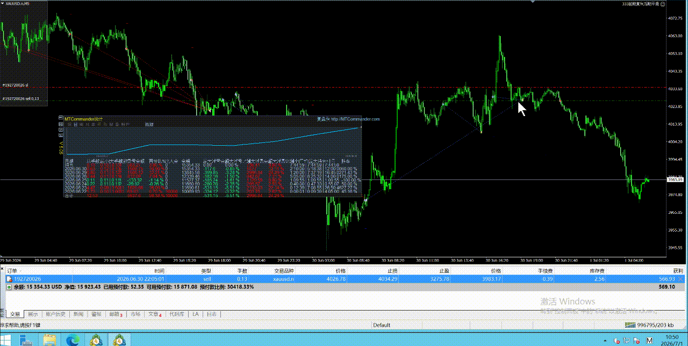Open the XAUUSD.n,M5 chart title dropdown arrow
688x346 pixels.
click(3, 4)
